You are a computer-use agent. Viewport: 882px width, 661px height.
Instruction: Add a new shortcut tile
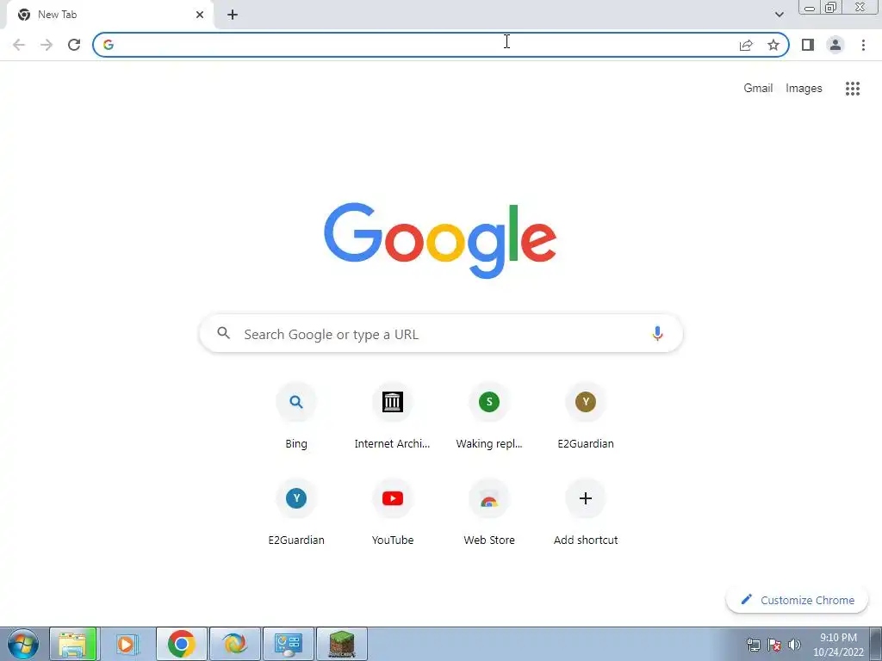click(x=586, y=512)
